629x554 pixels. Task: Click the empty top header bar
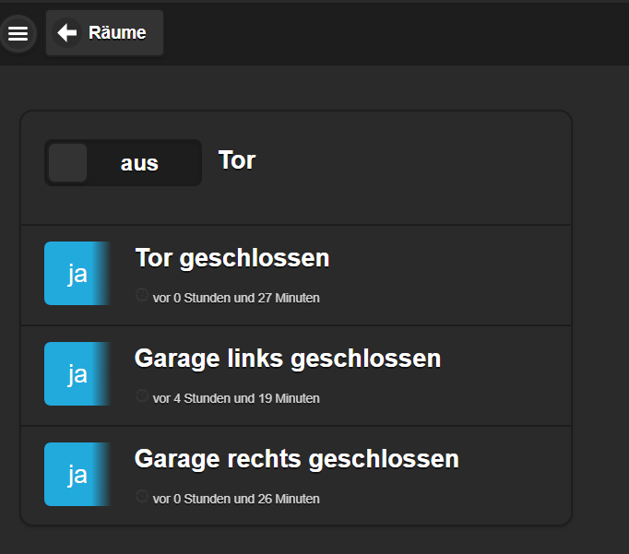(x=397, y=33)
